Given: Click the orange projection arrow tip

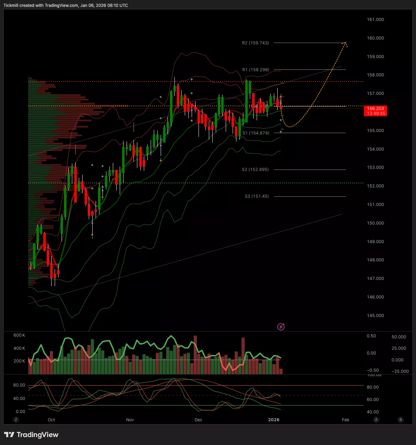Looking at the screenshot, I should tap(345, 43).
